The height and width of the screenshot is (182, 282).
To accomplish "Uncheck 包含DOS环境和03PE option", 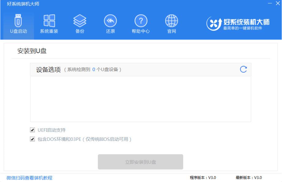I will coord(32,138).
